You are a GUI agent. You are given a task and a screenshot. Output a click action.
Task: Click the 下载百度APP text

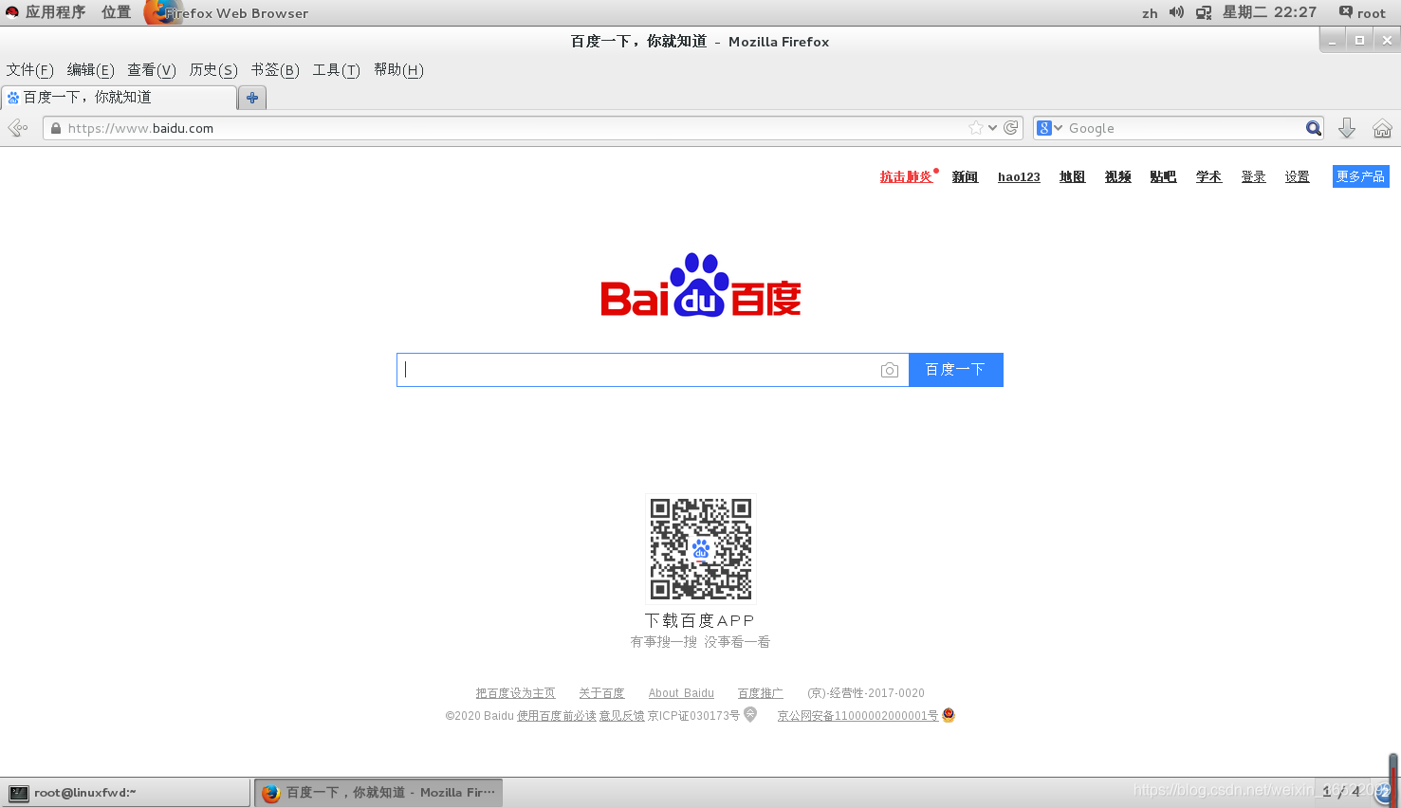[700, 620]
